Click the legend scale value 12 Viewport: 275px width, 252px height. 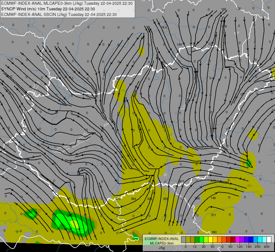pos(195,247)
